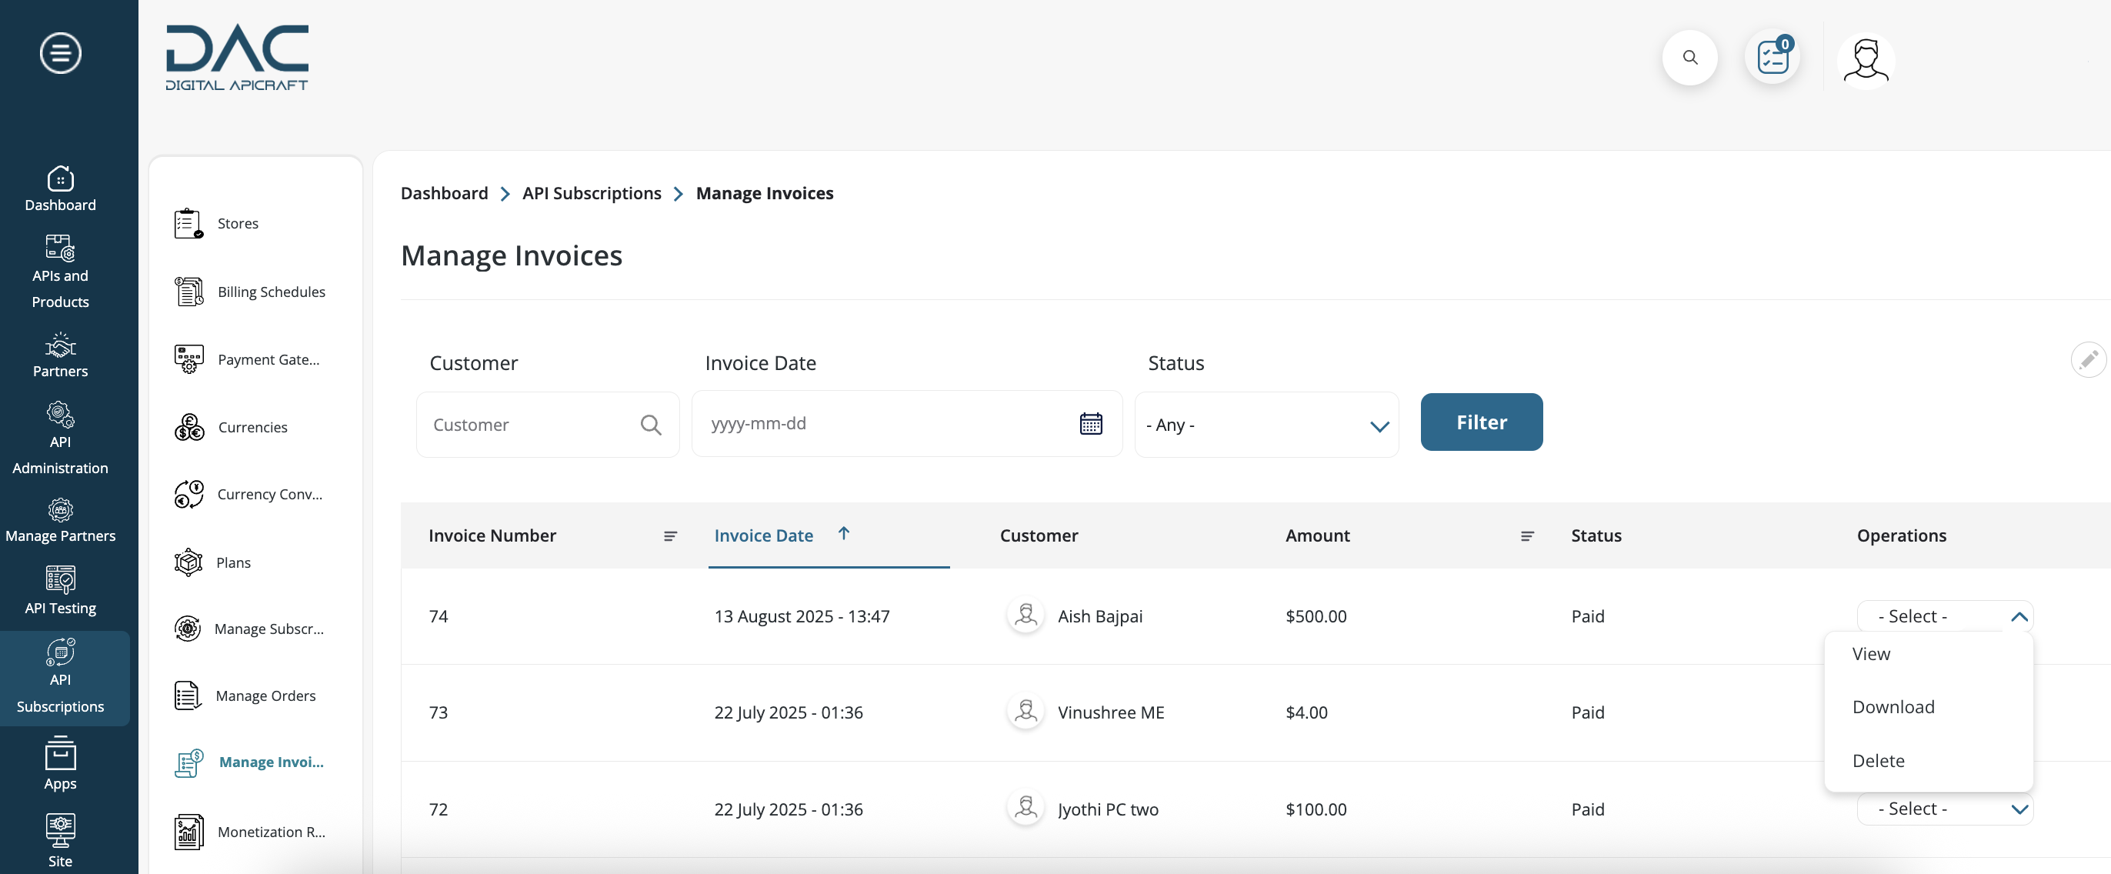Open Site sidebar item
The width and height of the screenshot is (2111, 874).
click(x=61, y=841)
